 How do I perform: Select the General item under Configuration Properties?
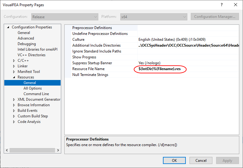click(x=24, y=33)
